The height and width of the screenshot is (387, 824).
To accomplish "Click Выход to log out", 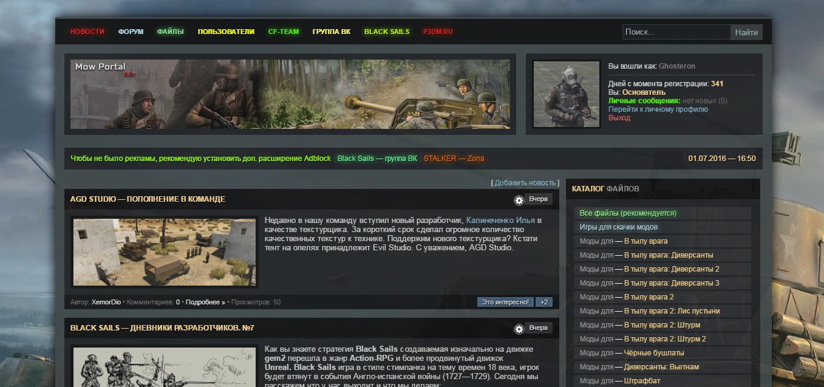I will tap(619, 118).
